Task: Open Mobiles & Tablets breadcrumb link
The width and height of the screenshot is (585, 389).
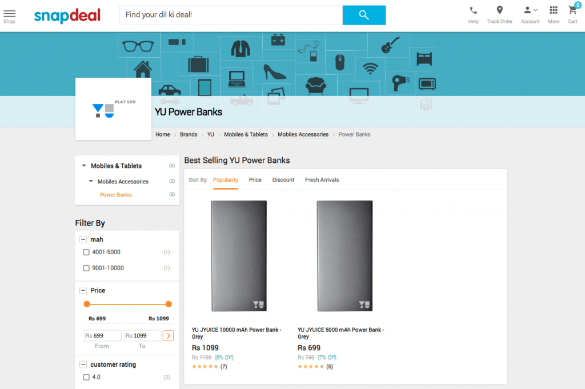Action: click(x=246, y=134)
